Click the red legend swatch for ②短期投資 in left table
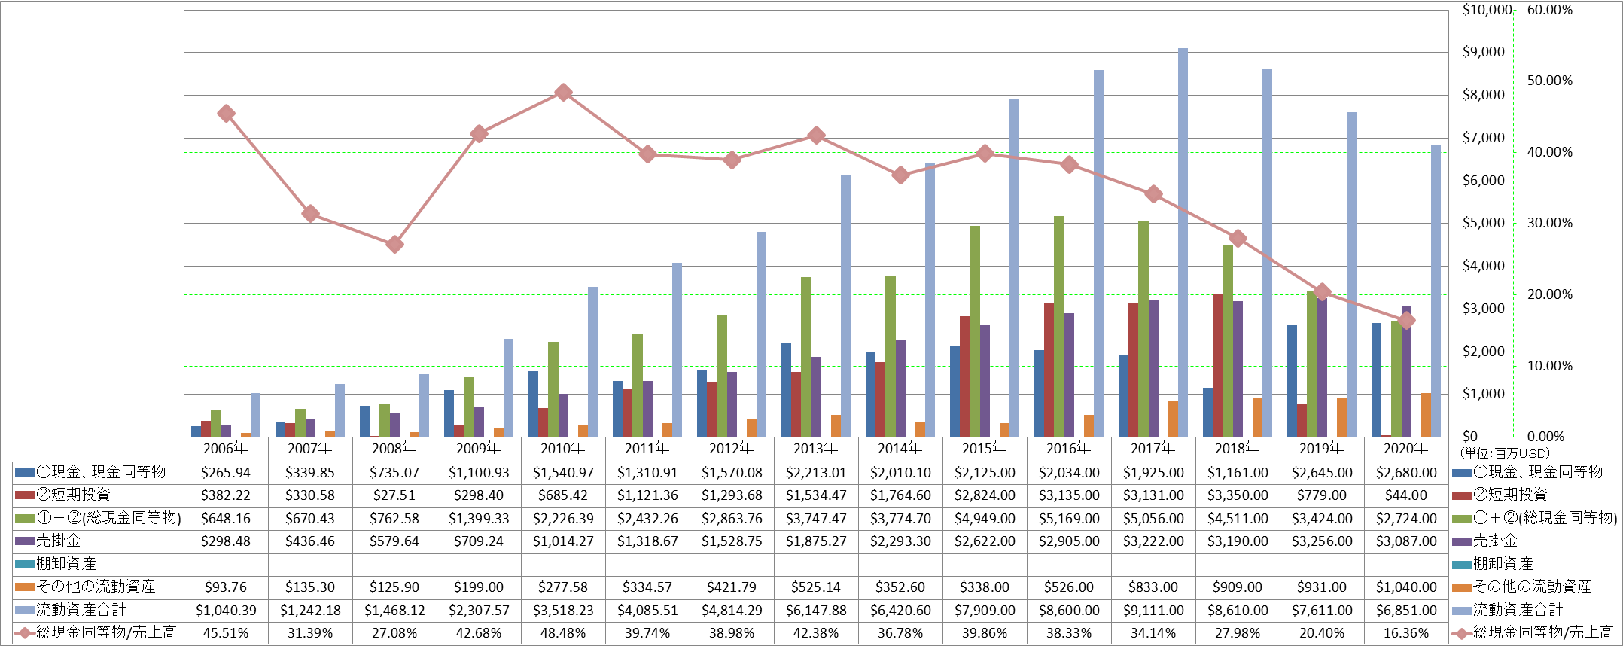The width and height of the screenshot is (1623, 646). (25, 495)
